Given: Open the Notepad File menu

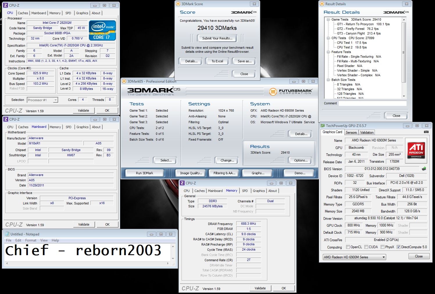Looking at the screenshot, I should [9, 240].
